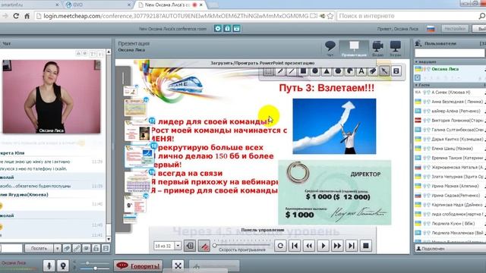The height and width of the screenshot is (273, 486).
Task: Switch to the smartinf.ru browser tab
Action: coord(30,5)
